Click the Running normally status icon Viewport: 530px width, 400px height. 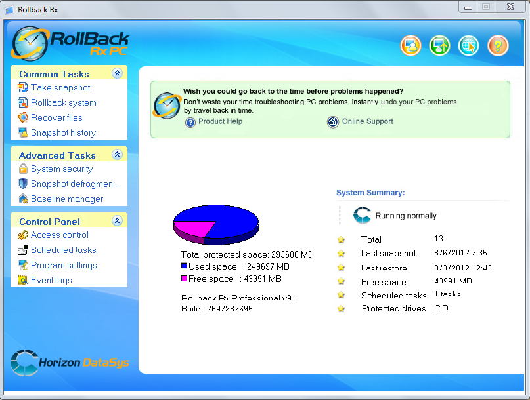pyautogui.click(x=362, y=215)
